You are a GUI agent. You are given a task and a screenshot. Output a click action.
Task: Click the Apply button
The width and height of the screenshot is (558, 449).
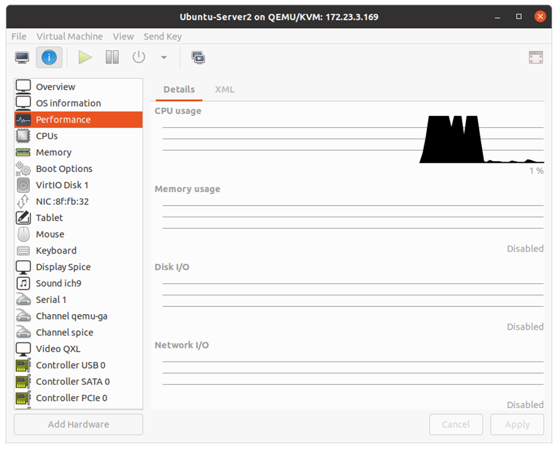[x=517, y=424]
